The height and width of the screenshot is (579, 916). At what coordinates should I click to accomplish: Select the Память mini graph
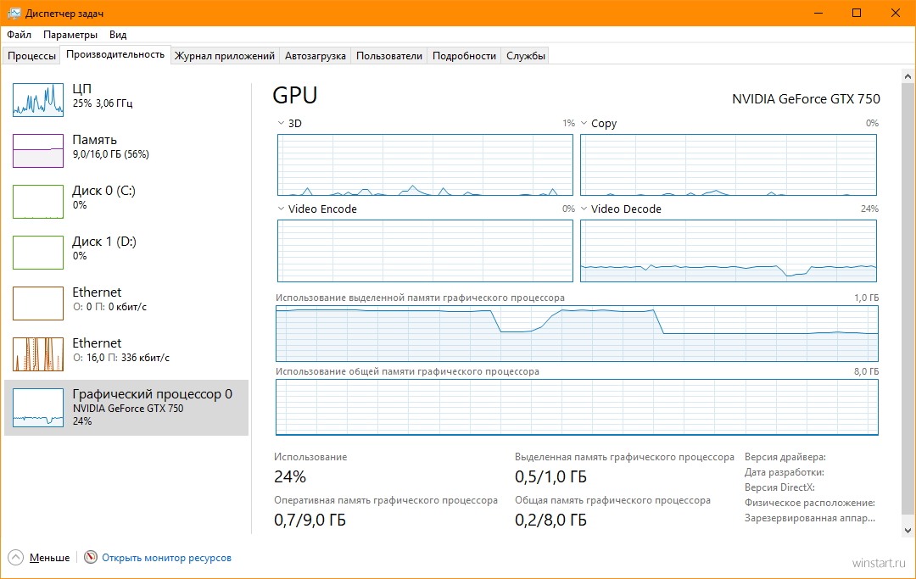click(x=38, y=151)
